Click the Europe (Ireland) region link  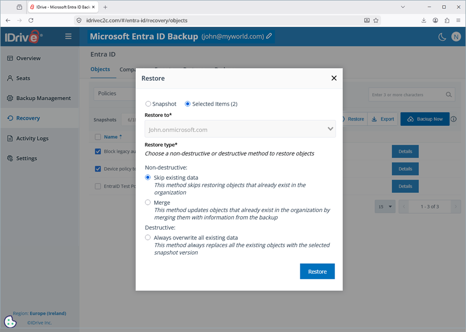click(x=48, y=313)
